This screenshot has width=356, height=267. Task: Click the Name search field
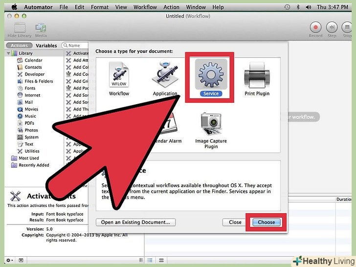pyautogui.click(x=75, y=45)
